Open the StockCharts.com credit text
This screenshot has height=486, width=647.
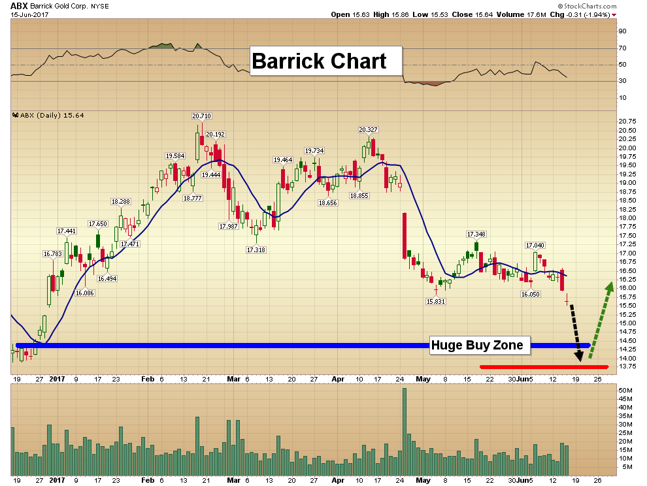click(587, 6)
